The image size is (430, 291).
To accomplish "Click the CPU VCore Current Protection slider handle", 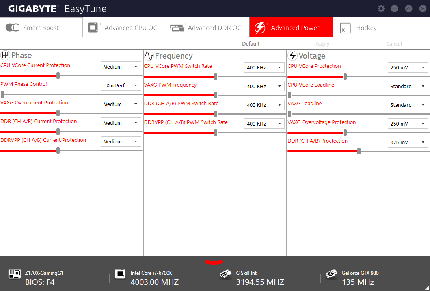I will tap(58, 76).
